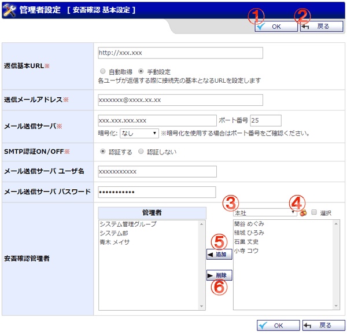Select システム部 in the 管理者 list

pyautogui.click(x=114, y=233)
